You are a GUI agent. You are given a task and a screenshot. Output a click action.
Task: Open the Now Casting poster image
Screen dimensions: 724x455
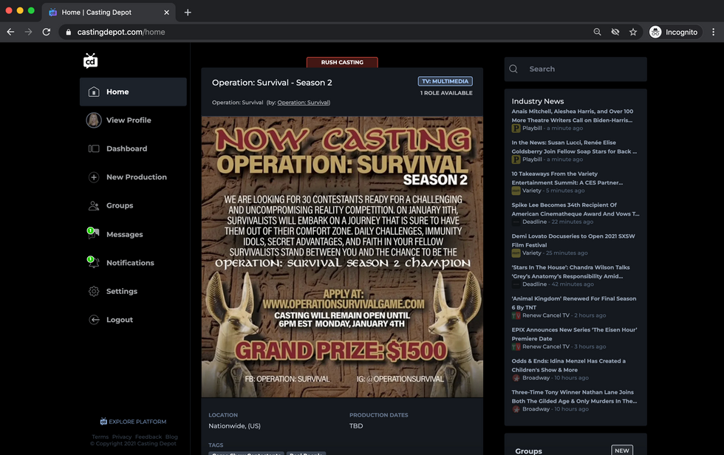(342, 256)
